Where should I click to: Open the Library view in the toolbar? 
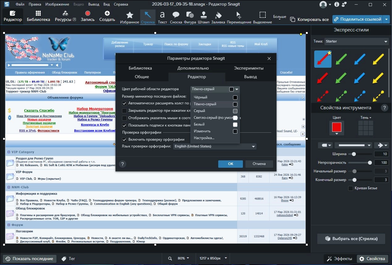pyautogui.click(x=38, y=16)
